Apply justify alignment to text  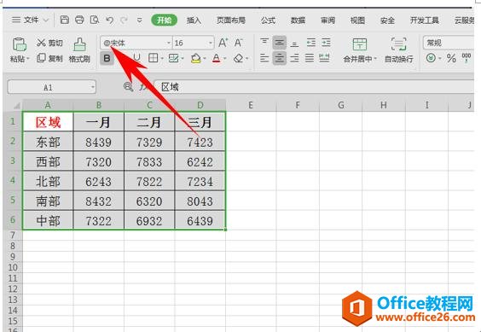click(x=310, y=58)
